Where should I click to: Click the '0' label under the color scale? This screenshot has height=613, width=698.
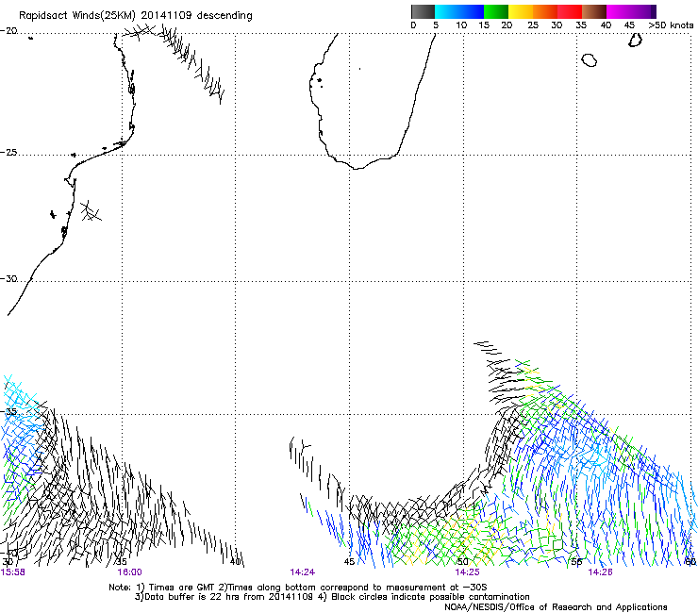(413, 25)
